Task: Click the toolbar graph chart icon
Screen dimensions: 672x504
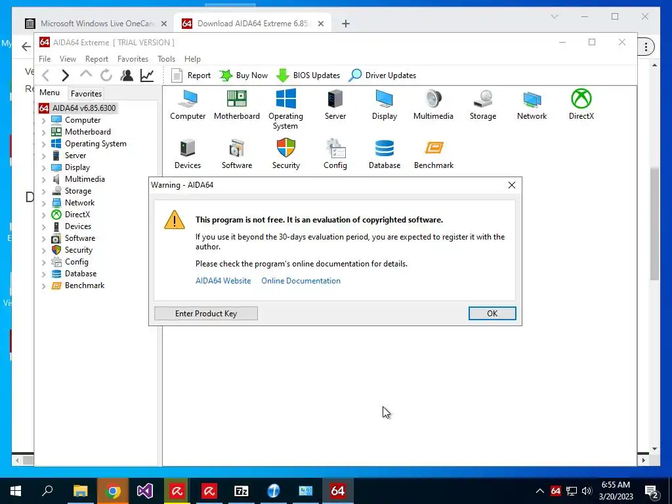Action: (147, 75)
